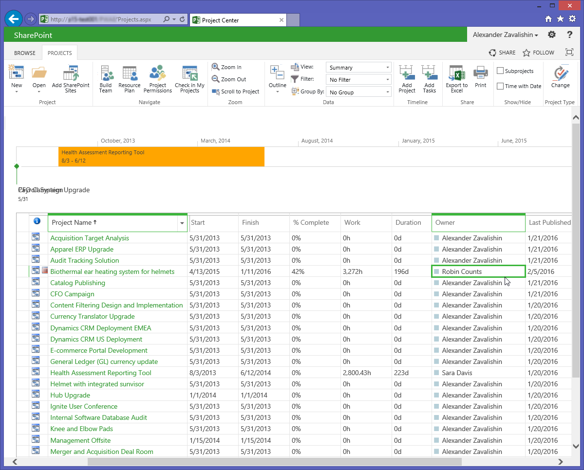The width and height of the screenshot is (584, 470).
Task: Expand Project Name column dropdown arrow
Action: click(x=182, y=223)
